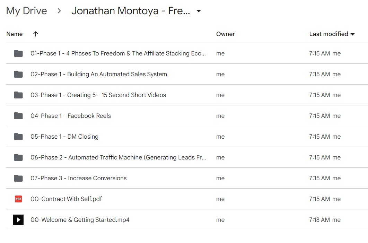Click the Last modified column header
Screen dimensions: 368x243
point(328,34)
